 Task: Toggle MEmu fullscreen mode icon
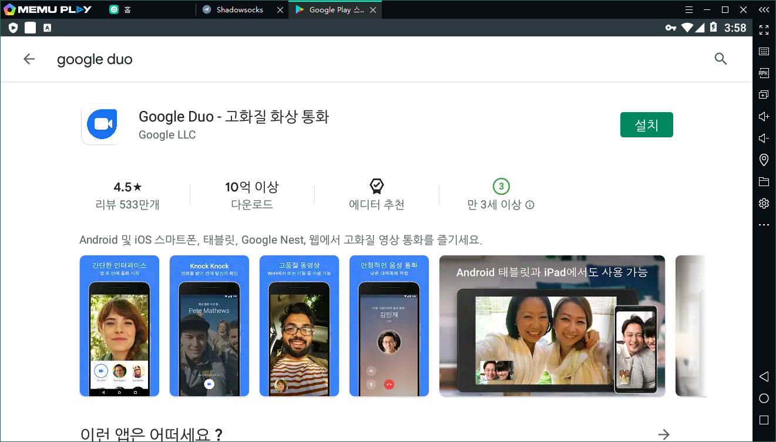click(x=764, y=29)
